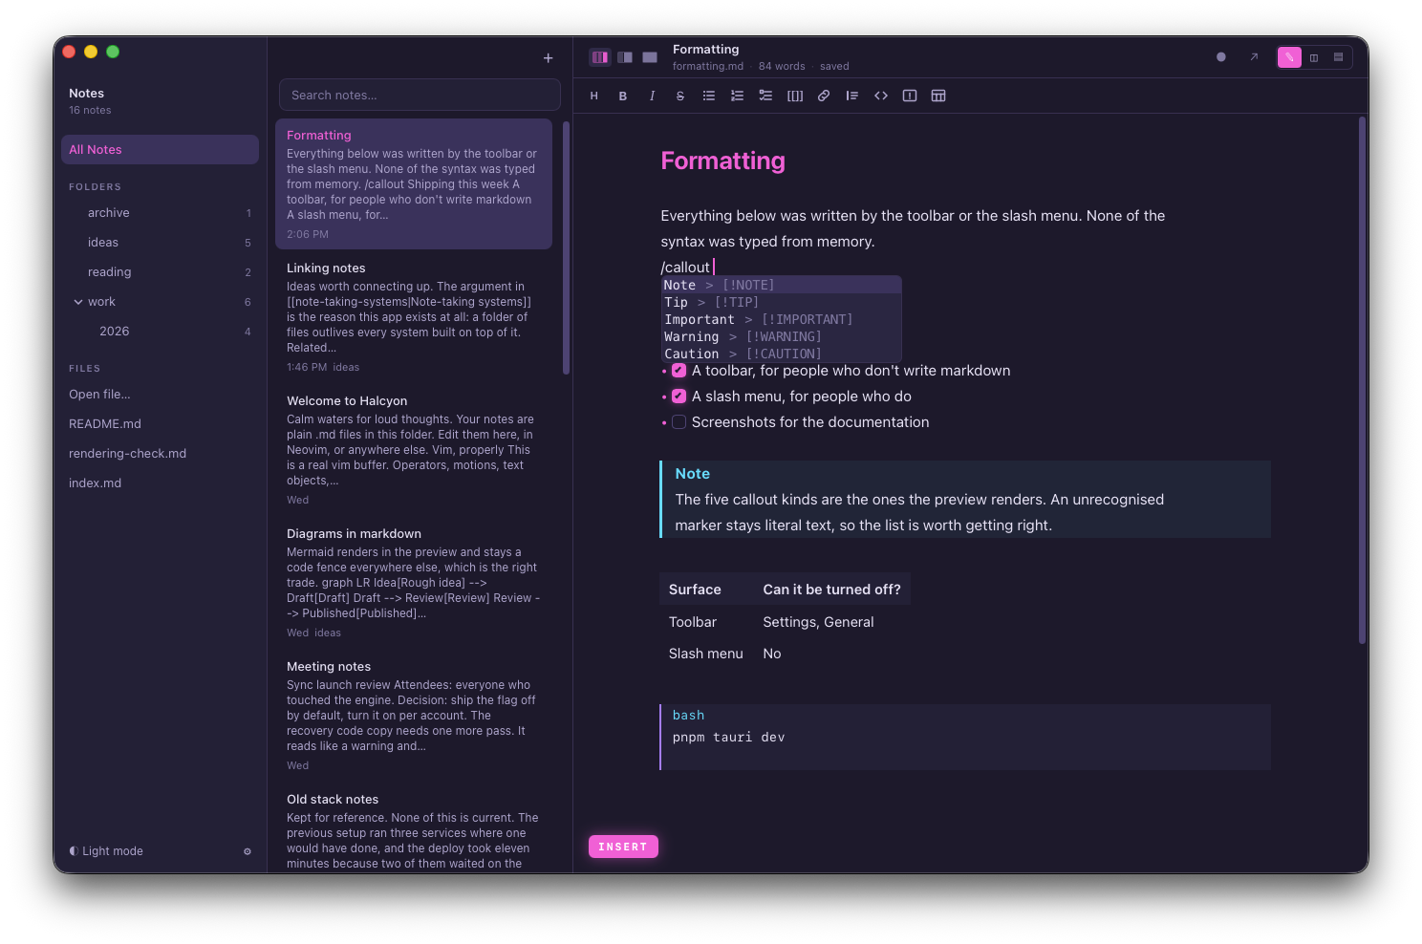Viewport: 1422px width, 944px height.
Task: Insert a table
Action: click(x=938, y=96)
